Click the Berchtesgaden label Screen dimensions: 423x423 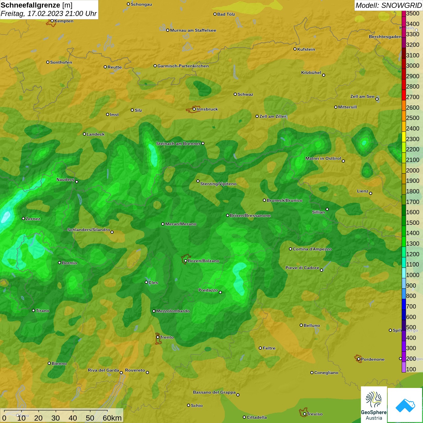(x=385, y=37)
